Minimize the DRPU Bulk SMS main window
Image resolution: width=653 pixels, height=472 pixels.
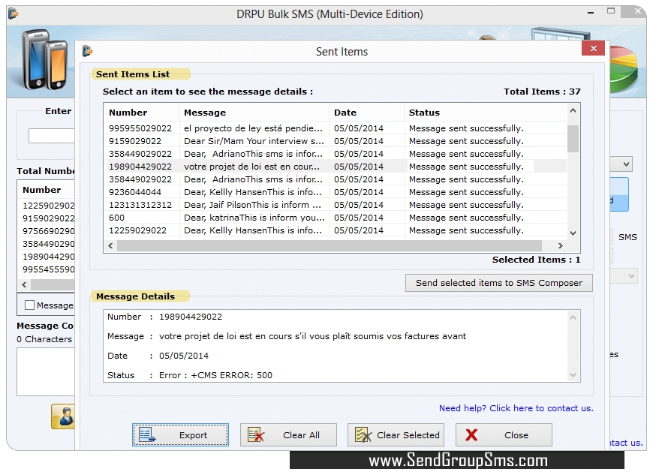point(591,13)
